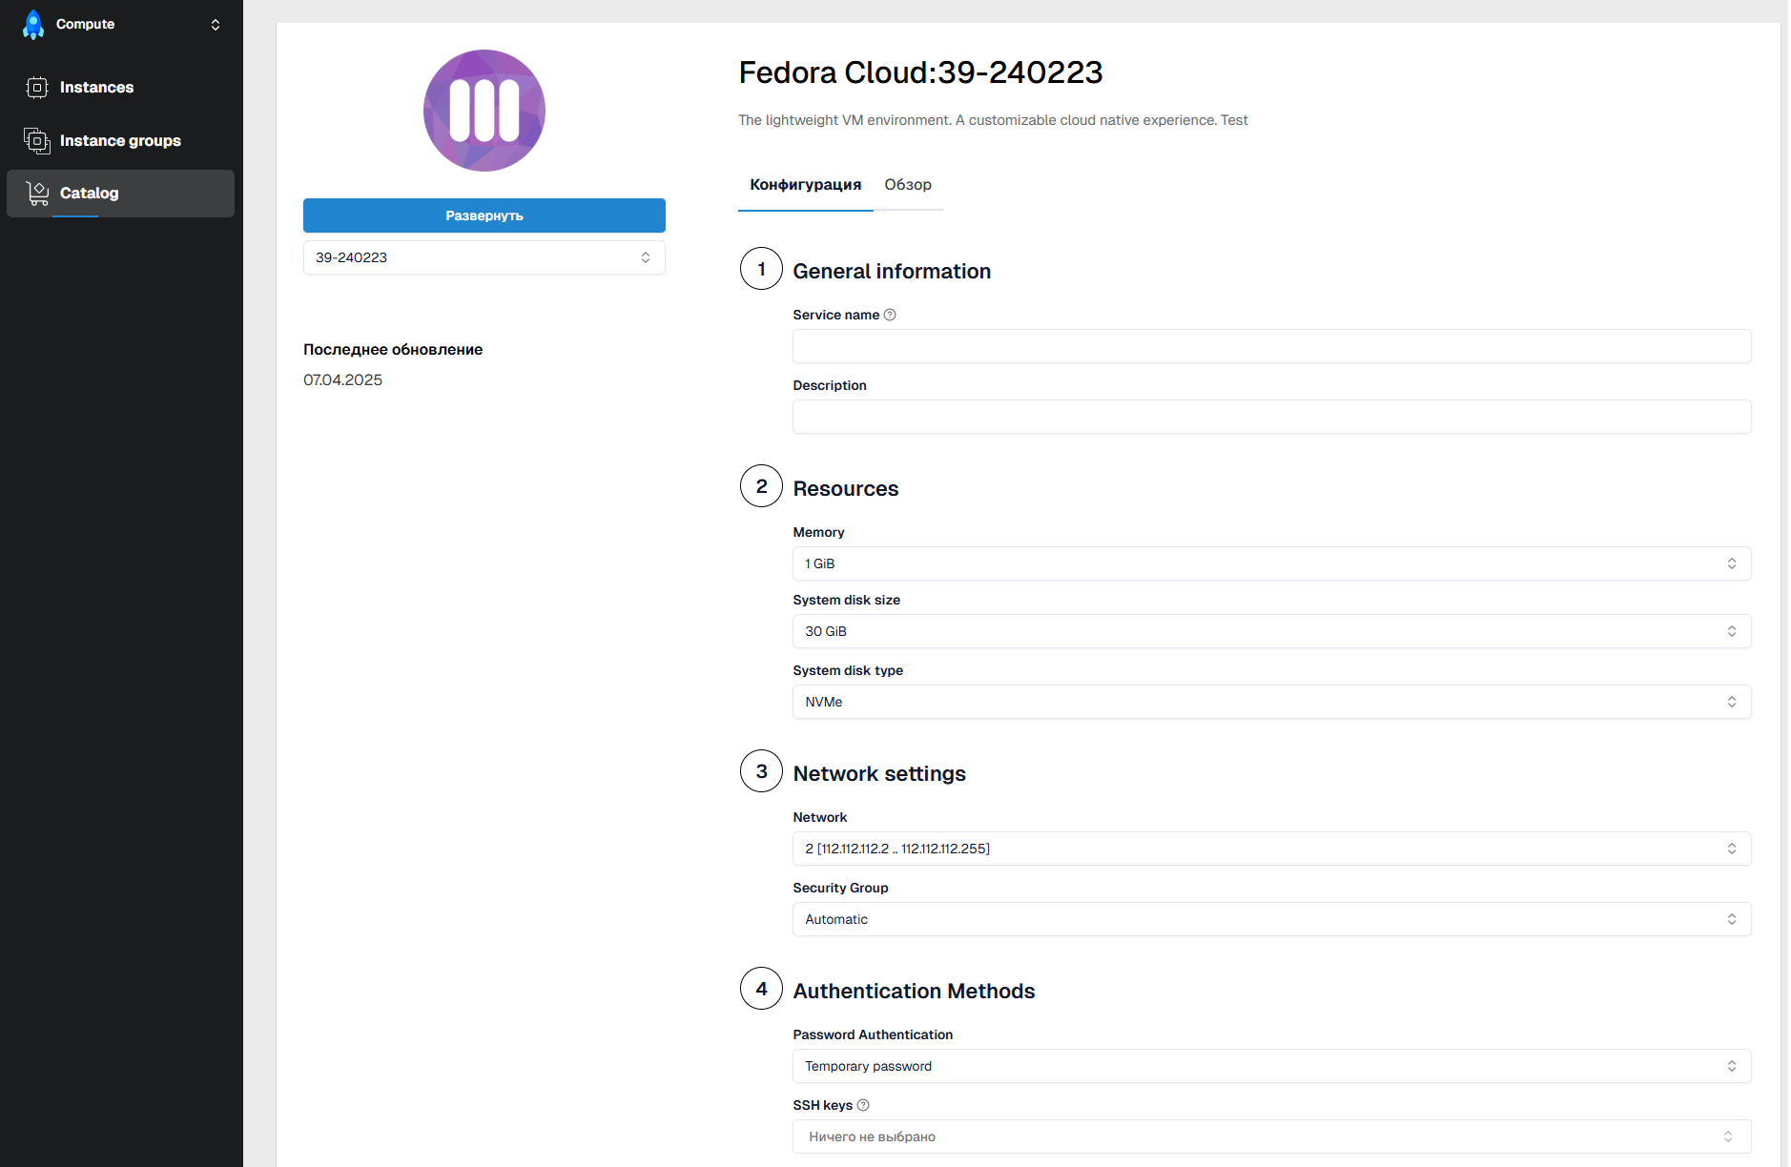Select the Конфигурация tab
1791x1167 pixels.
pos(805,185)
